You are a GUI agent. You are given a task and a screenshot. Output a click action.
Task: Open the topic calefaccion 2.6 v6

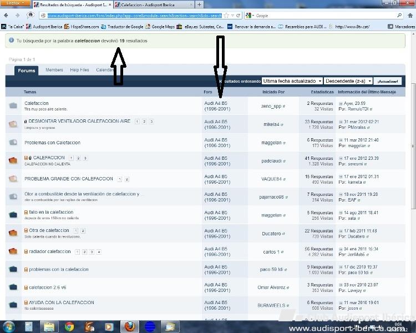point(48,287)
